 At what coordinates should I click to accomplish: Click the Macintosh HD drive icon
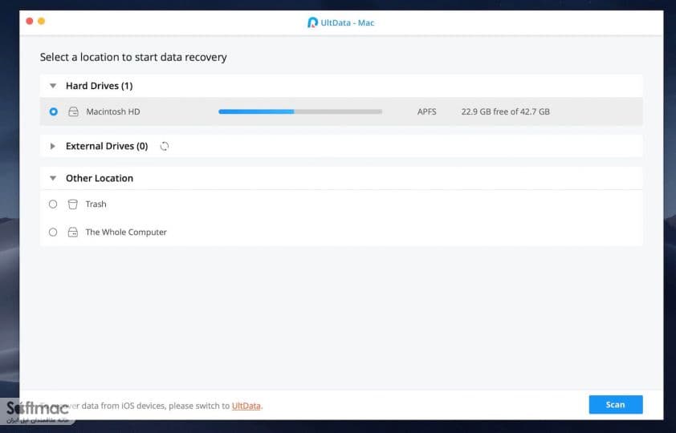click(73, 111)
